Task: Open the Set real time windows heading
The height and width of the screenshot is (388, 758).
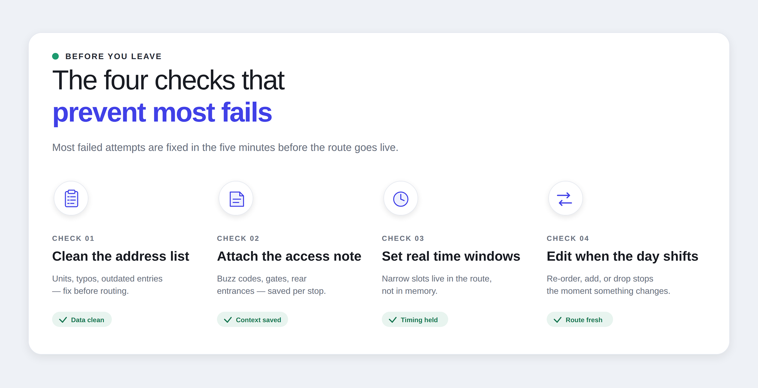Action: [x=451, y=256]
